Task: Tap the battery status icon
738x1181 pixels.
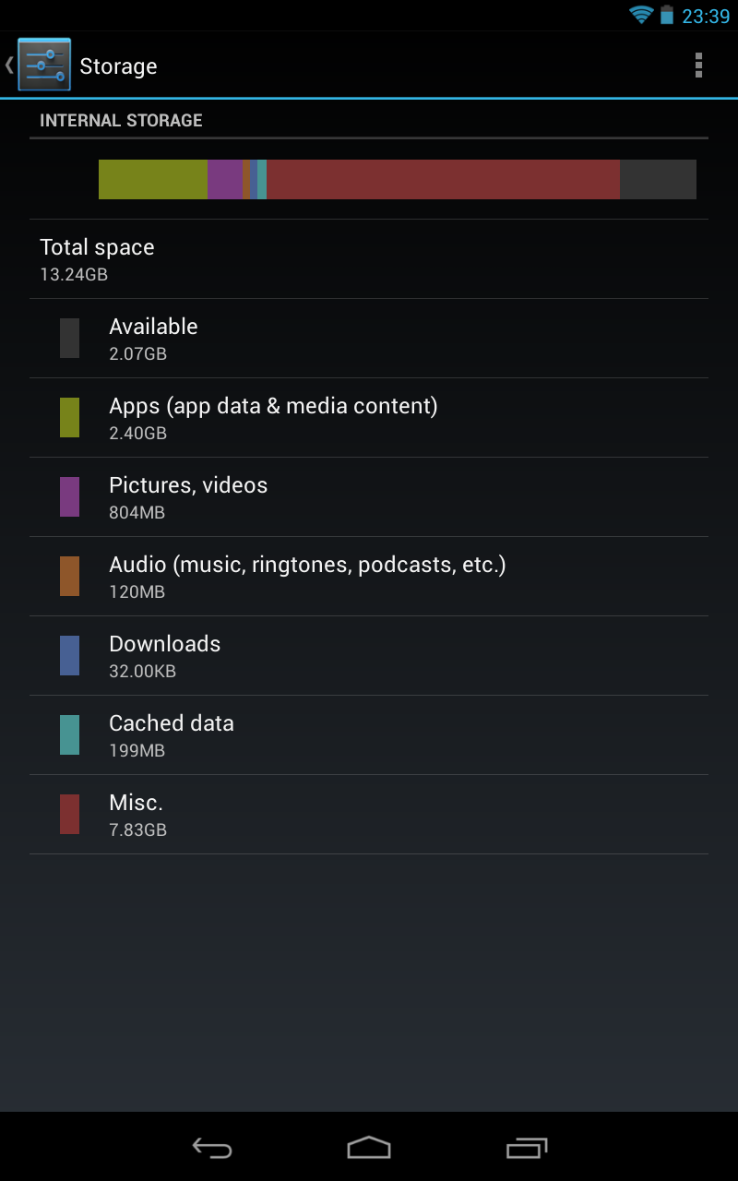Action: tap(667, 15)
